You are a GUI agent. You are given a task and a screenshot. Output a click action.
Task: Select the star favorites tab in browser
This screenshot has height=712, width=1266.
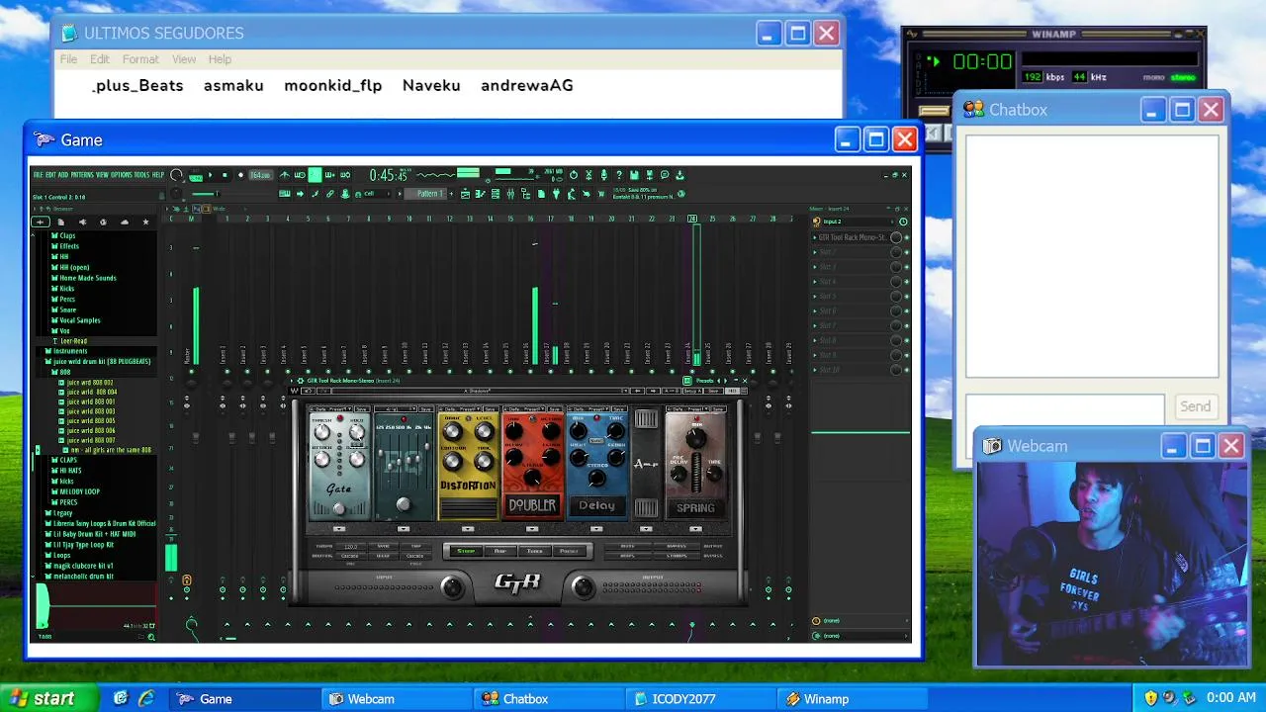pos(145,222)
